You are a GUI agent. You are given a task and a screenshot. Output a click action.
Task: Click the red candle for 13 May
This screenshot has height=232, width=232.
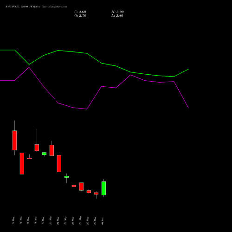pyautogui.click(x=14, y=140)
